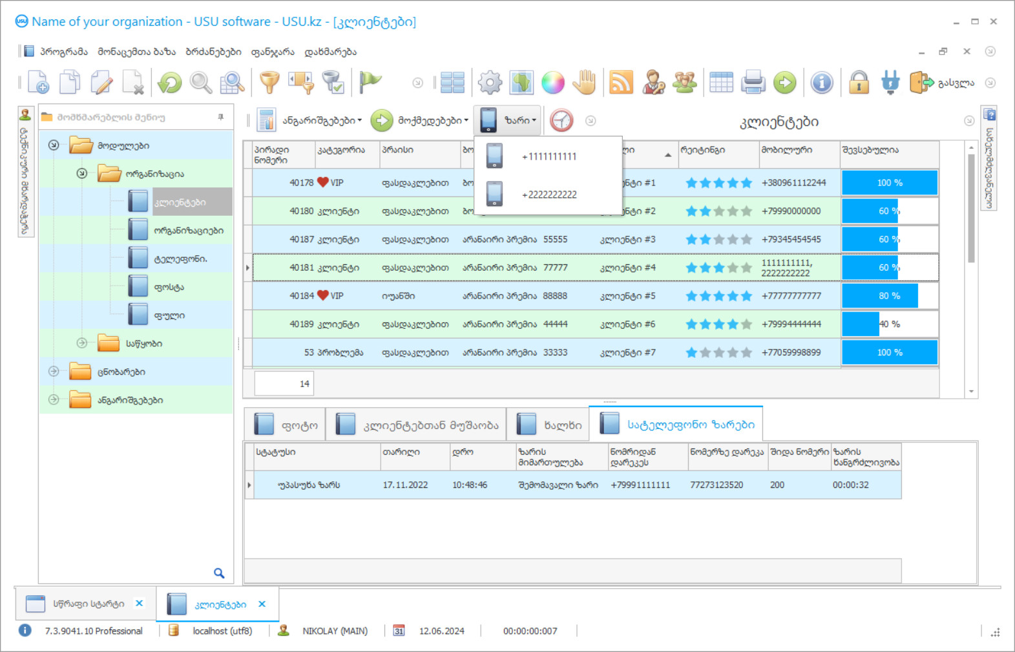Click the blue info icon in toolbar

click(822, 83)
